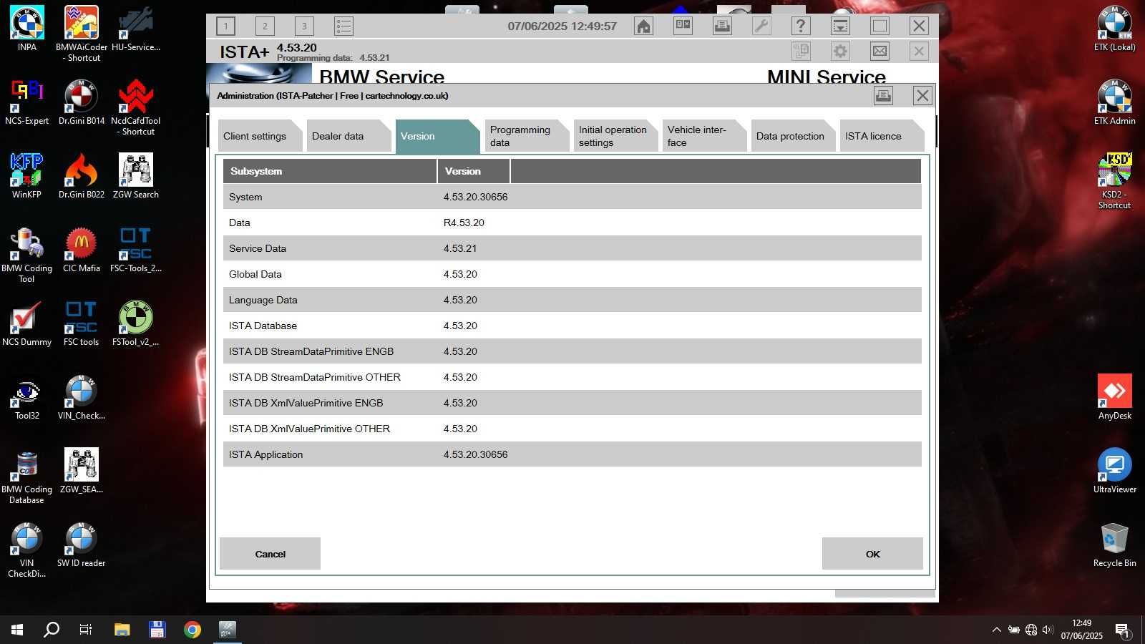Show hidden system tray icons
The width and height of the screenshot is (1145, 644).
996,630
